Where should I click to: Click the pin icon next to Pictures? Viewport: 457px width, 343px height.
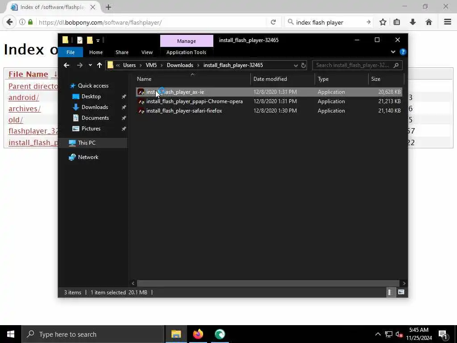pyautogui.click(x=124, y=129)
